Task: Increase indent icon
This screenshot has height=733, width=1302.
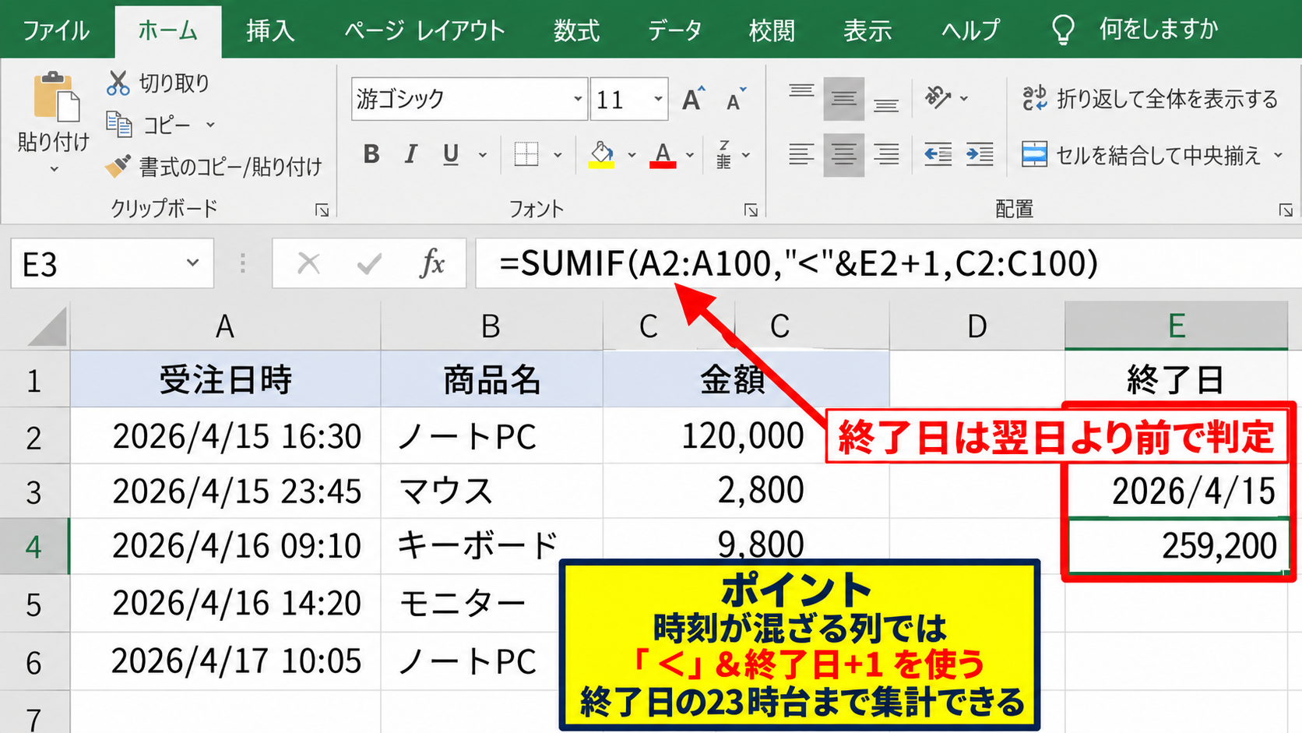Action: [x=980, y=154]
